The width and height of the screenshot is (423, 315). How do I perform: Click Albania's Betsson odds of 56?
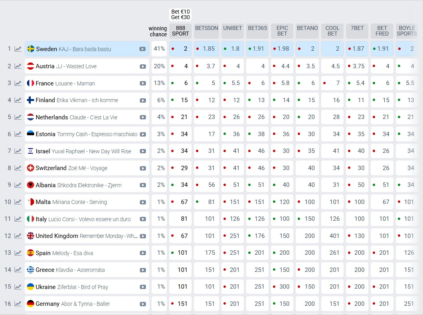(207, 185)
